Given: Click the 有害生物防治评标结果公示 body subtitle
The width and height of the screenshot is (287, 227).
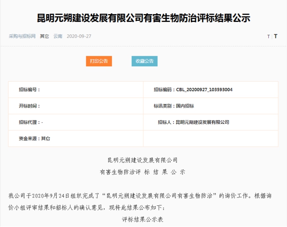Looking at the screenshot, I should point(143,171).
